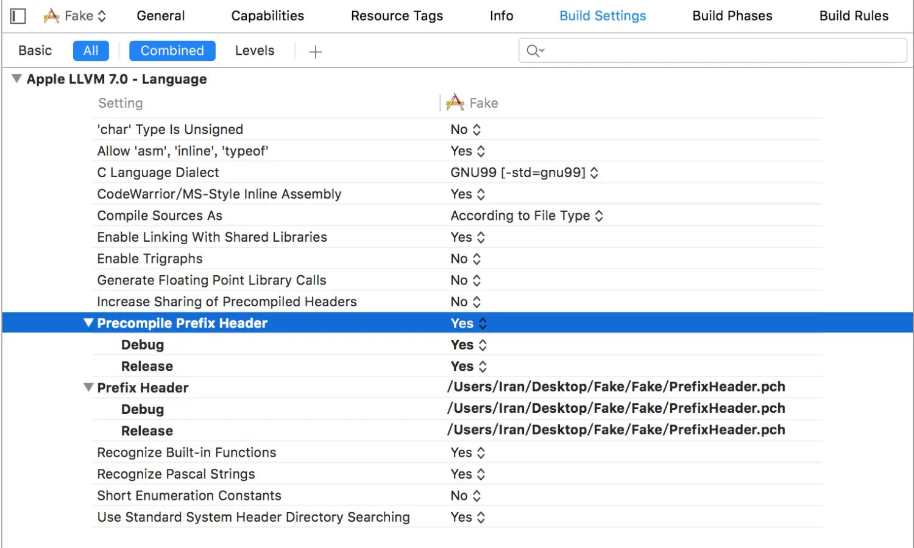Select the Combined view
Screen dimensions: 914x548
(x=172, y=51)
